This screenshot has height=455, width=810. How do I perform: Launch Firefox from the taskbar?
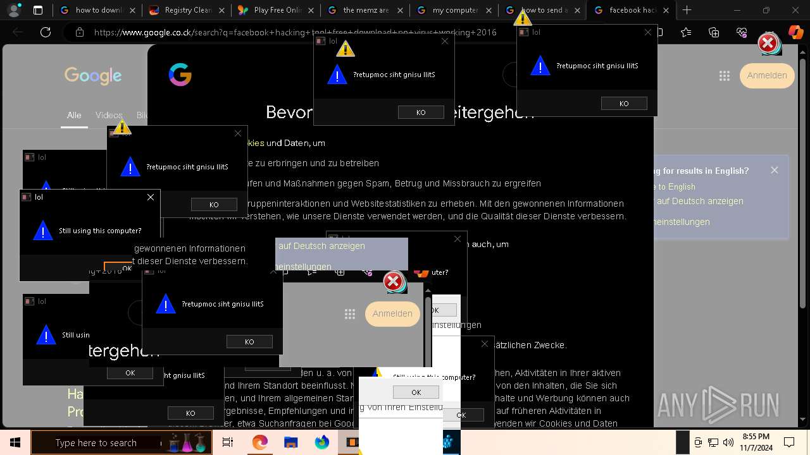[x=321, y=442]
